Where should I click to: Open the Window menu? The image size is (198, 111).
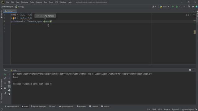tap(62, 2)
